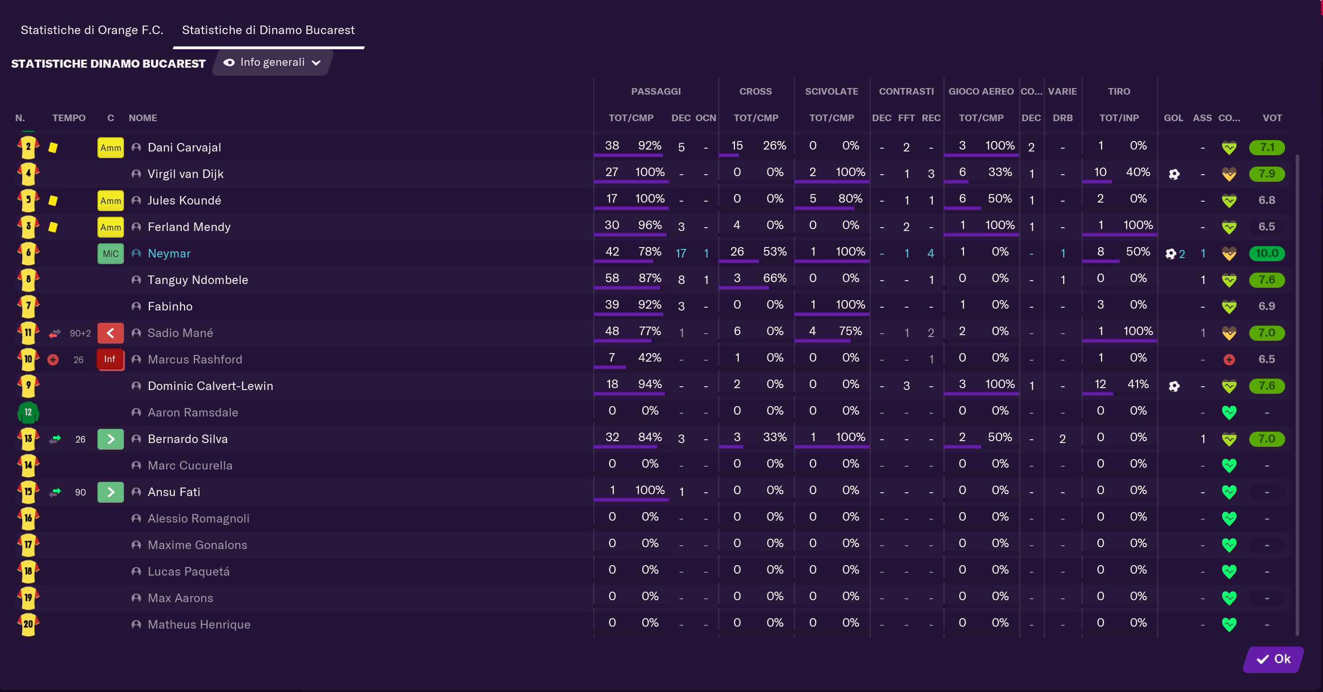Click Virgil van Dijk's goal ball icon
Viewport: 1323px width, 692px height.
point(1173,174)
